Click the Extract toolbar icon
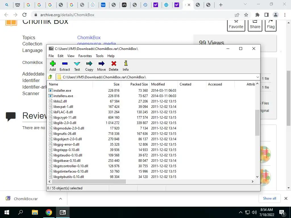This screenshot has width=291, height=218. (65, 64)
